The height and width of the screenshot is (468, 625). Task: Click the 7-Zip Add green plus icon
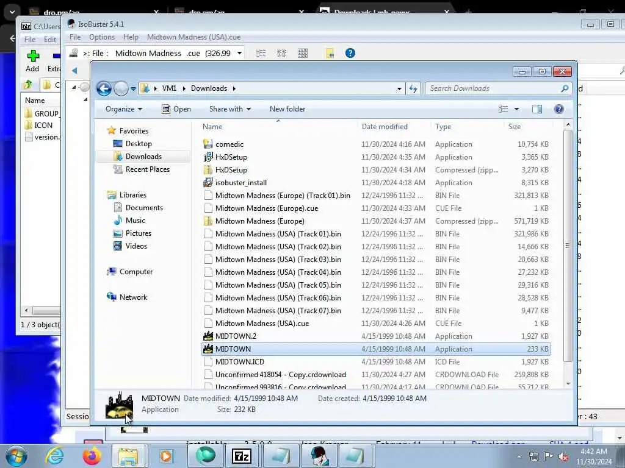click(x=33, y=55)
